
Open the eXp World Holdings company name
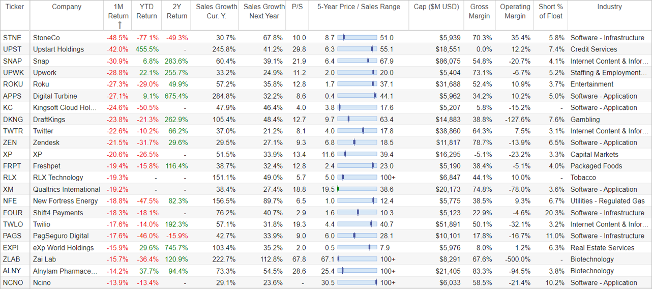pyautogui.click(x=64, y=248)
